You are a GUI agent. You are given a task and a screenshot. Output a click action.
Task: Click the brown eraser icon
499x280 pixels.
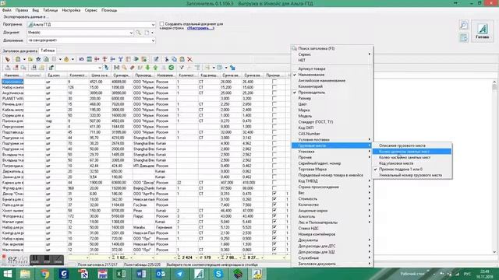[132, 68]
